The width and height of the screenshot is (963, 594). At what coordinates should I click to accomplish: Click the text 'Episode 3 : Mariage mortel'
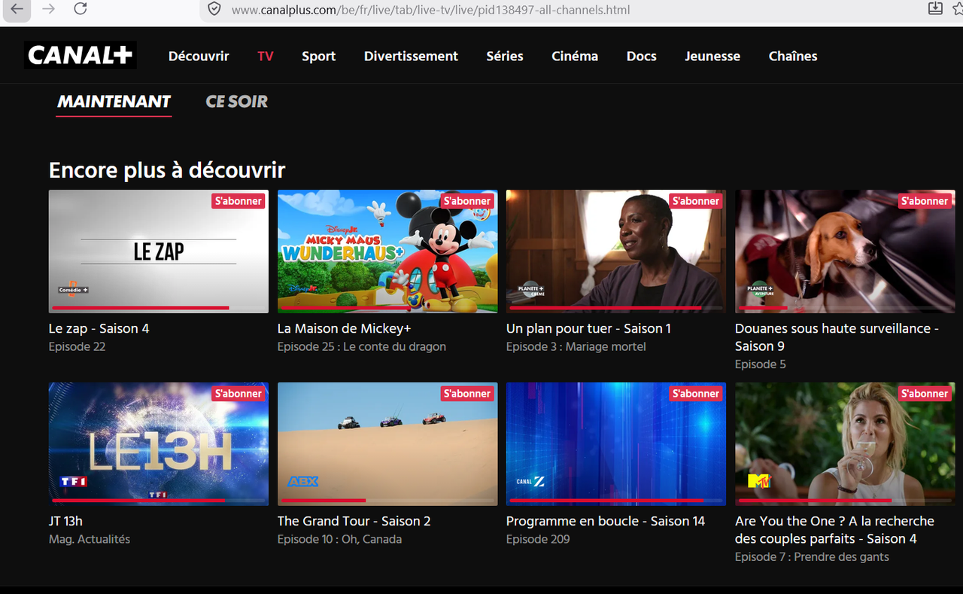(576, 347)
